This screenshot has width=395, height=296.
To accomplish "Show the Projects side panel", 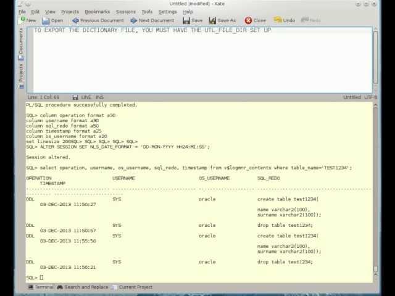I will [x=21, y=76].
